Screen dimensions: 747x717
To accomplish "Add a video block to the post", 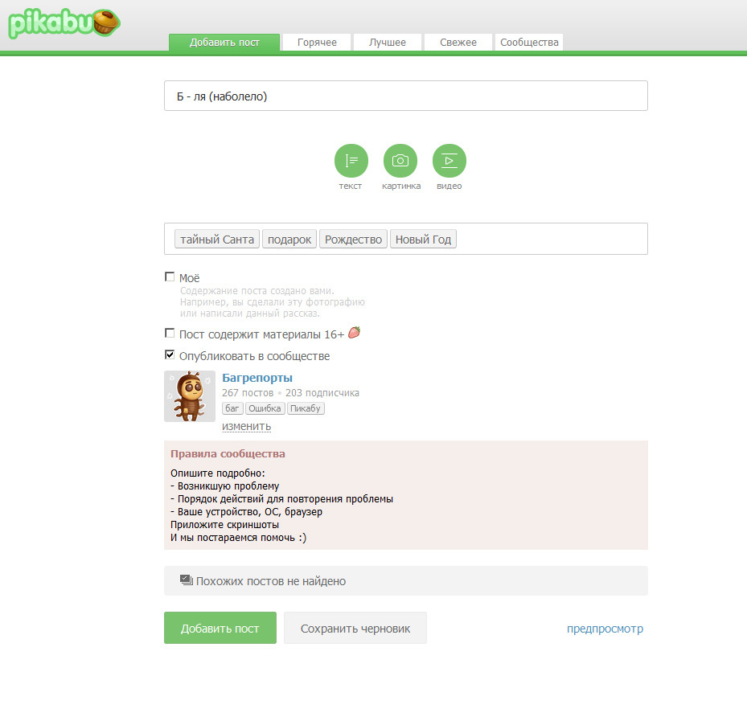I will [x=449, y=161].
